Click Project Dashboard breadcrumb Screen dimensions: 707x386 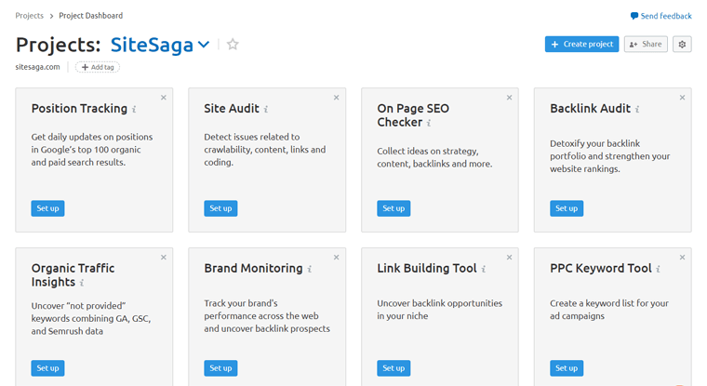(90, 16)
